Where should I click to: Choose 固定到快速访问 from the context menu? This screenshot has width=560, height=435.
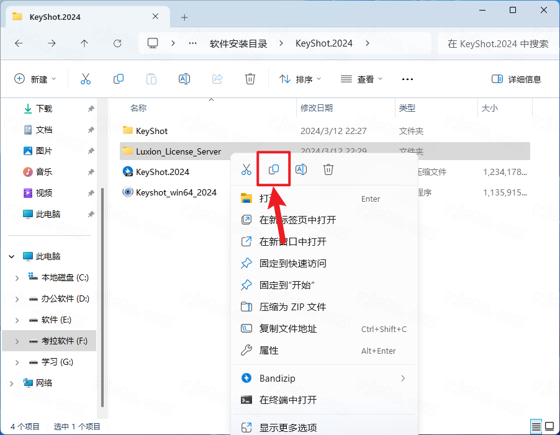click(x=324, y=263)
